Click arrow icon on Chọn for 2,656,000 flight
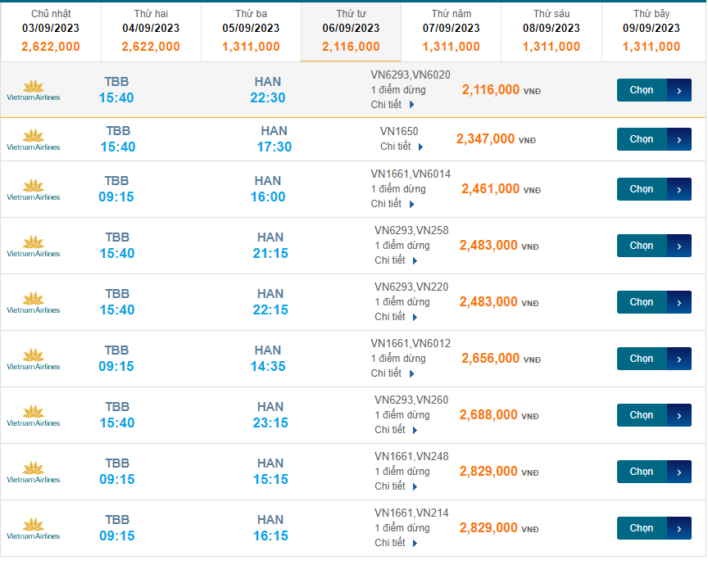708x565 pixels. [679, 359]
